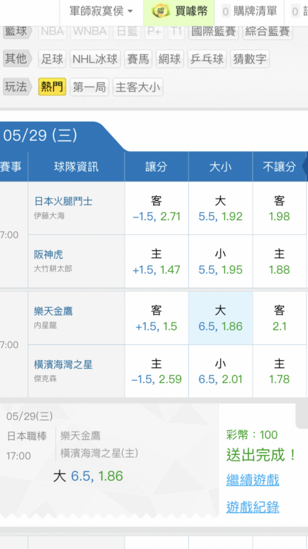The width and height of the screenshot is (308, 549).
Task: Pick 客 2.1 moneyline odds
Action: pyautogui.click(x=280, y=318)
